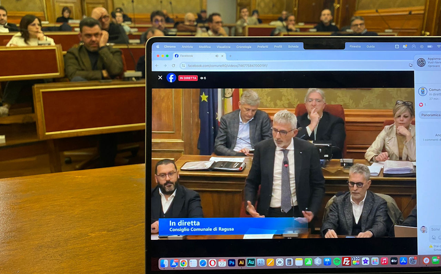This screenshot has height=274, width=441.
Task: Launch Spotify from the Dock
Action: point(337,262)
